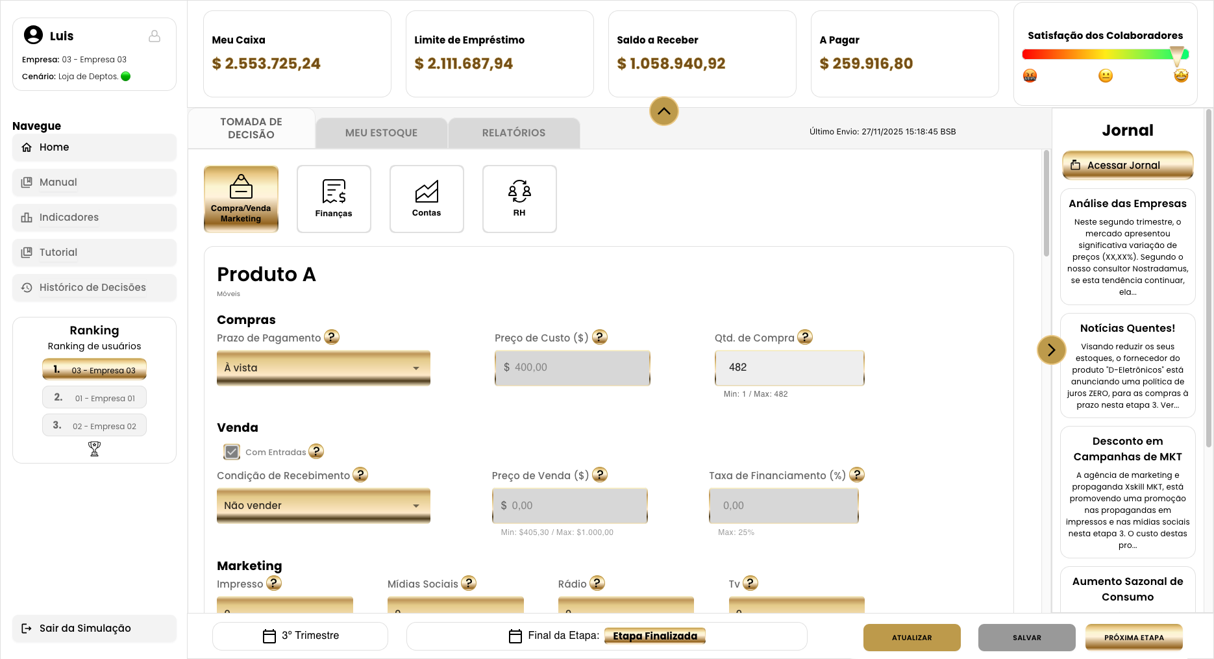
Task: Open Compra/Venda Marketing section
Action: coord(241,199)
